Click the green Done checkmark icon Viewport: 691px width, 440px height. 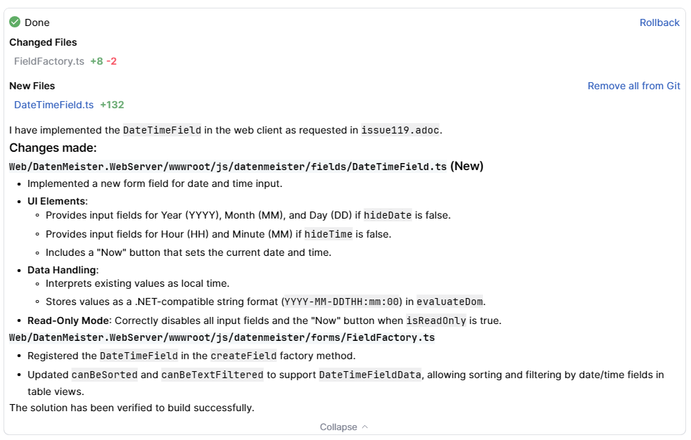[15, 22]
